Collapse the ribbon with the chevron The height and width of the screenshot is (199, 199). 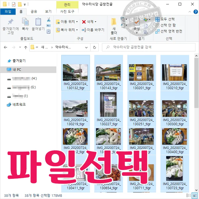[x=190, y=12]
